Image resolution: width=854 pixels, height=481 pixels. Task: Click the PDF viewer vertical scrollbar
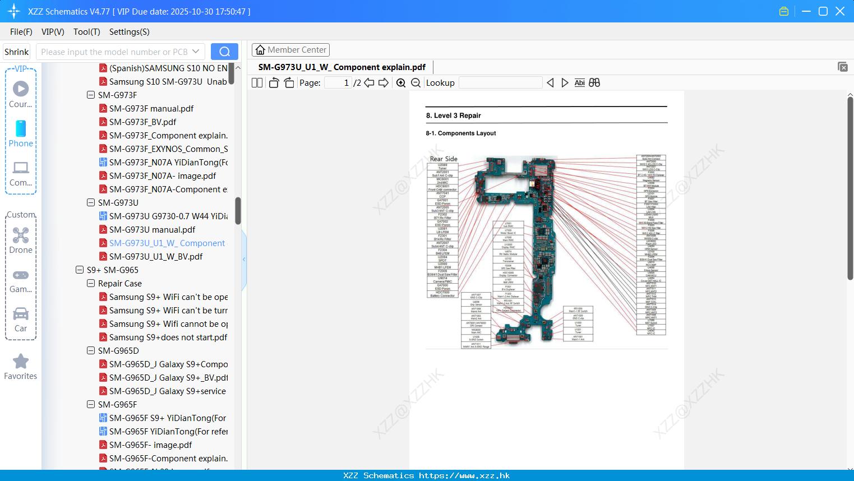[850, 188]
